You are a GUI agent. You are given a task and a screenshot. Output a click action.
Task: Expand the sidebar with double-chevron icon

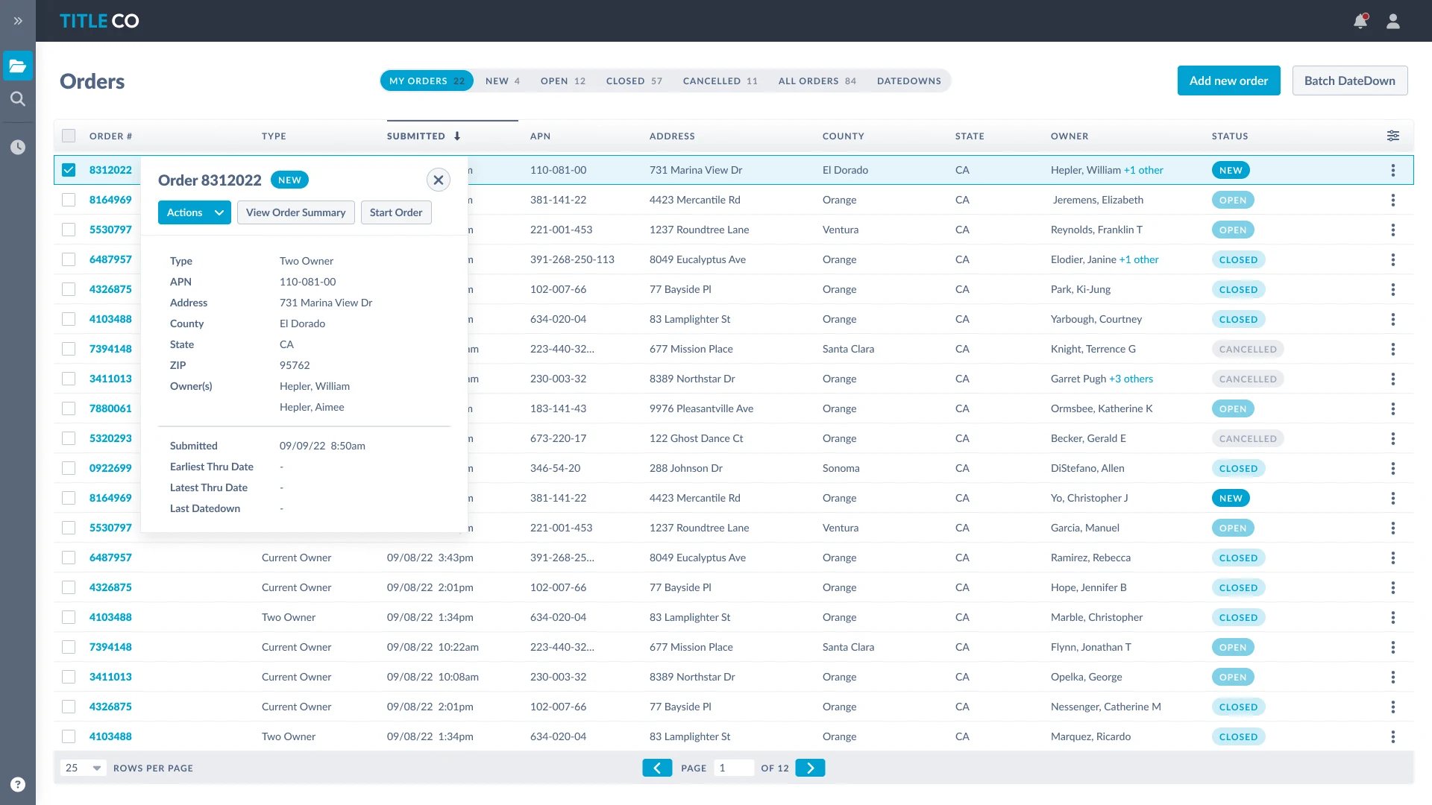pyautogui.click(x=18, y=21)
